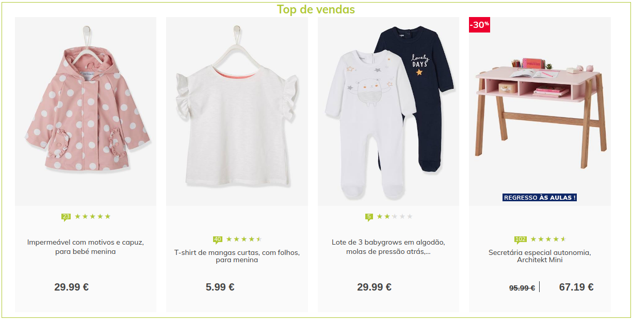
Task: Open the Lote de 3 babygrows link
Action: click(388, 247)
